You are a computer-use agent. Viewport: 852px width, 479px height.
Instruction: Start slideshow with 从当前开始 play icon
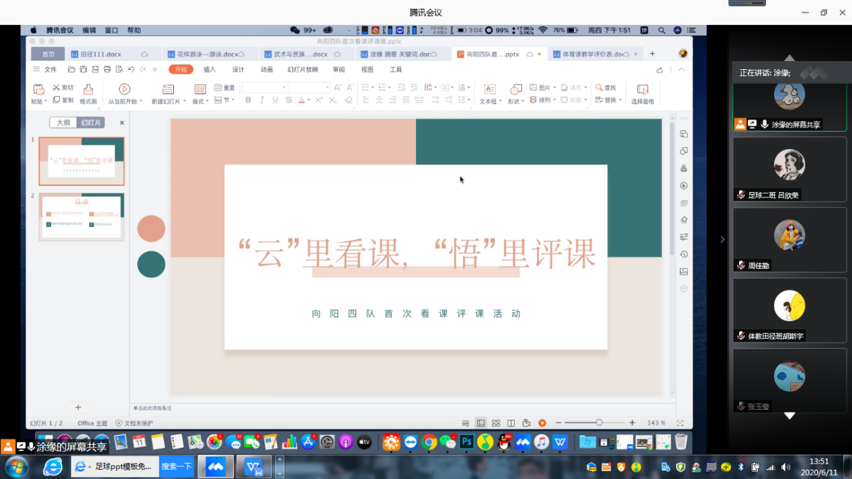tap(124, 89)
